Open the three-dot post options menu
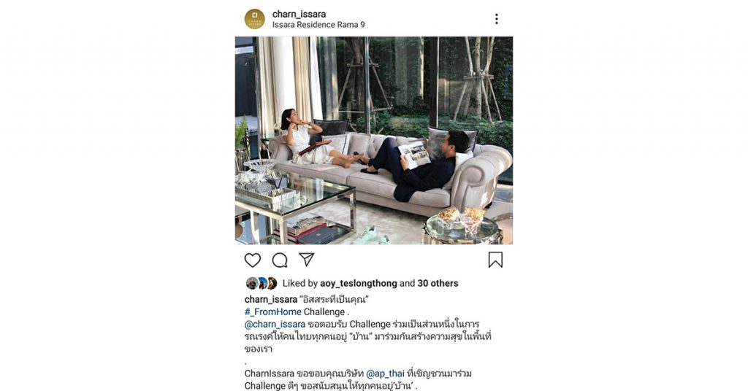The width and height of the screenshot is (748, 391). [497, 19]
